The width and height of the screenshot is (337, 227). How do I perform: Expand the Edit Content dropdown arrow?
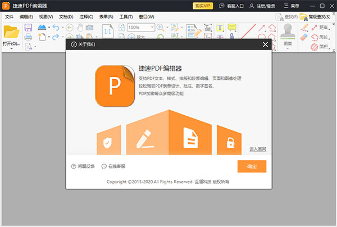(182, 28)
